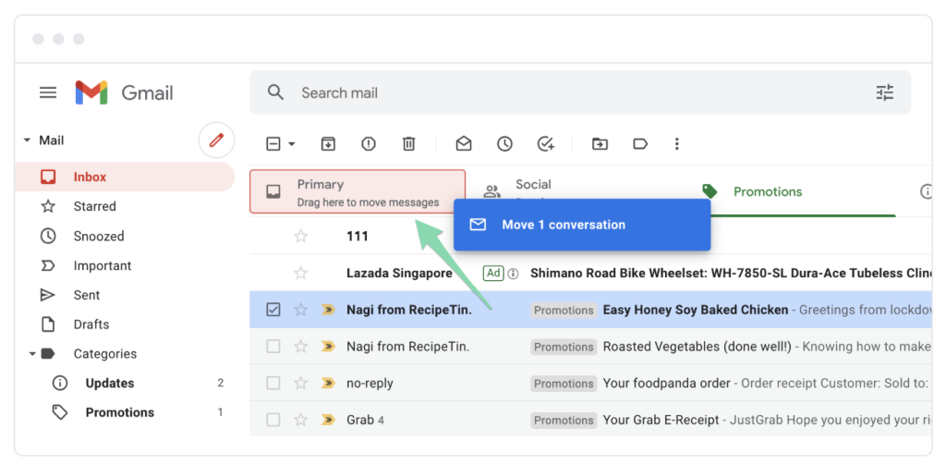This screenshot has height=465, width=946.
Task: Star the Grab E-Receipt email
Action: coord(300,420)
